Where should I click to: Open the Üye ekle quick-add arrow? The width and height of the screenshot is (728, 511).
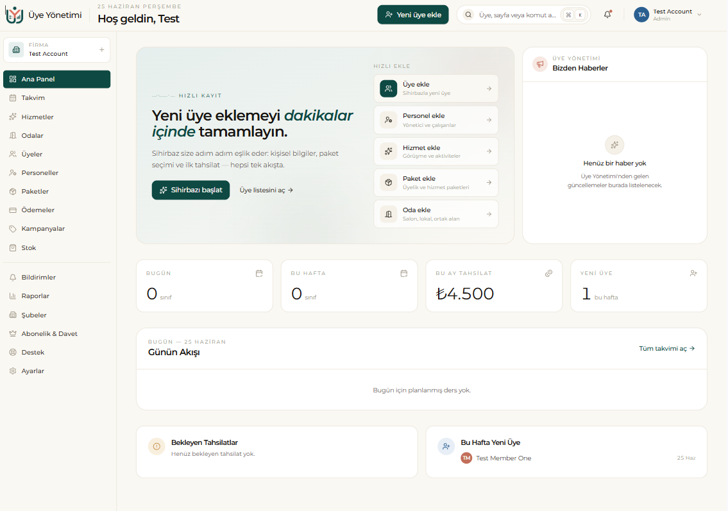tap(489, 88)
